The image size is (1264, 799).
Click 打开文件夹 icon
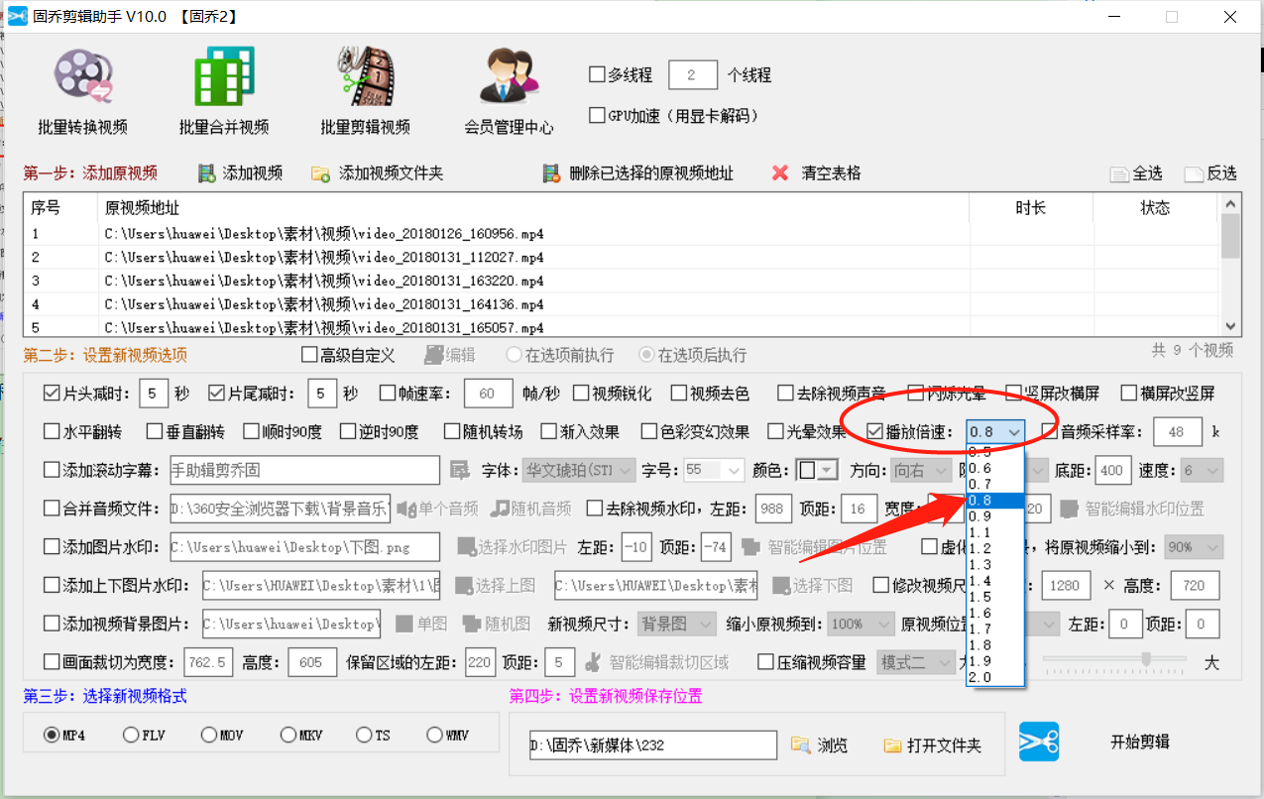[x=892, y=744]
